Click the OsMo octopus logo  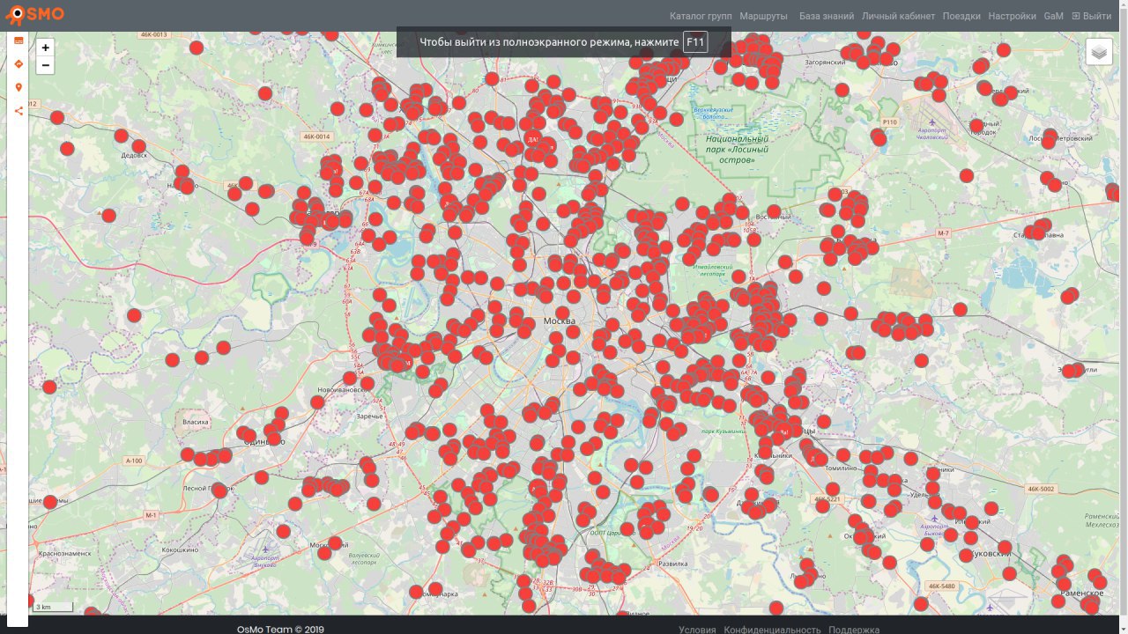(15, 16)
